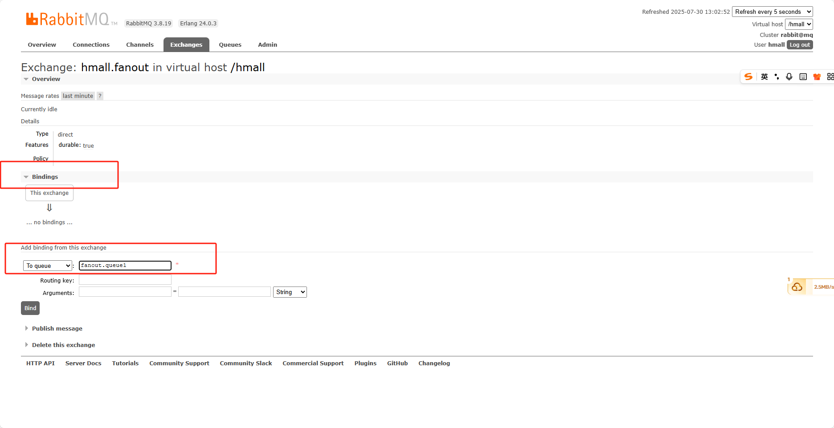Image resolution: width=834 pixels, height=428 pixels.
Task: Click the queue name field containing fanout.queue1
Action: [x=125, y=266]
